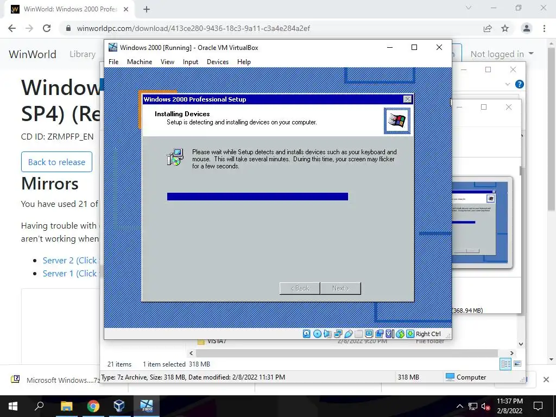Viewport: 556px width, 417px height.
Task: Click the '21 items' status text in Explorer
Action: click(119, 364)
